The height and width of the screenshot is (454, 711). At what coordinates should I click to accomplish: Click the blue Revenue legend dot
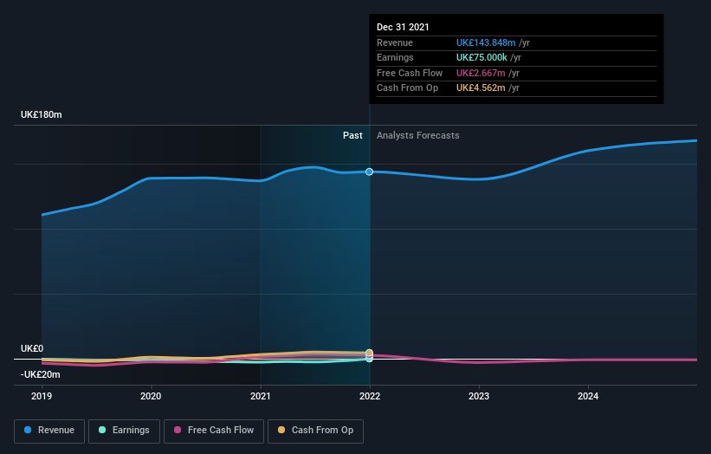(x=28, y=430)
